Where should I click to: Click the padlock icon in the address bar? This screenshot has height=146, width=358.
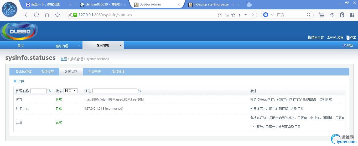pos(226,15)
